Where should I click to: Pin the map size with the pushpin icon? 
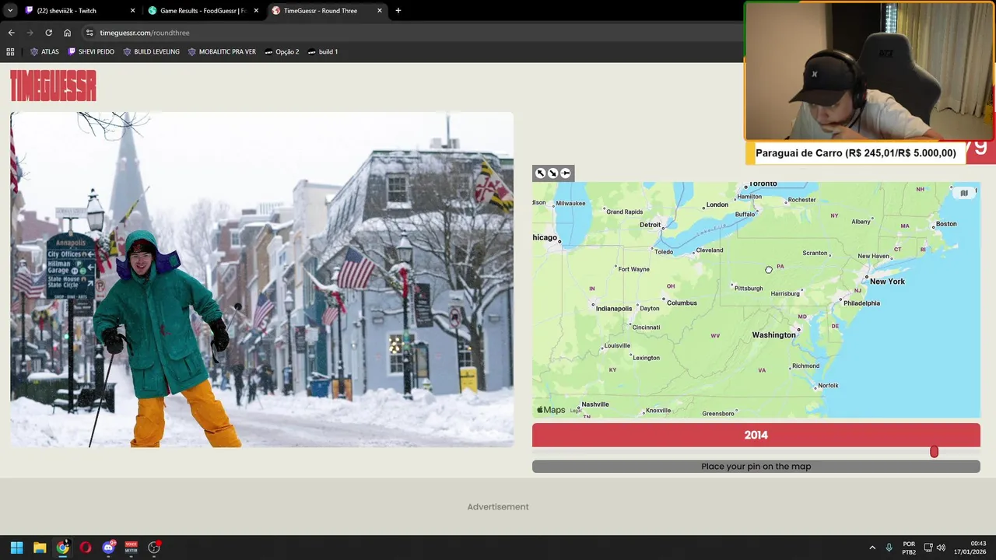566,173
